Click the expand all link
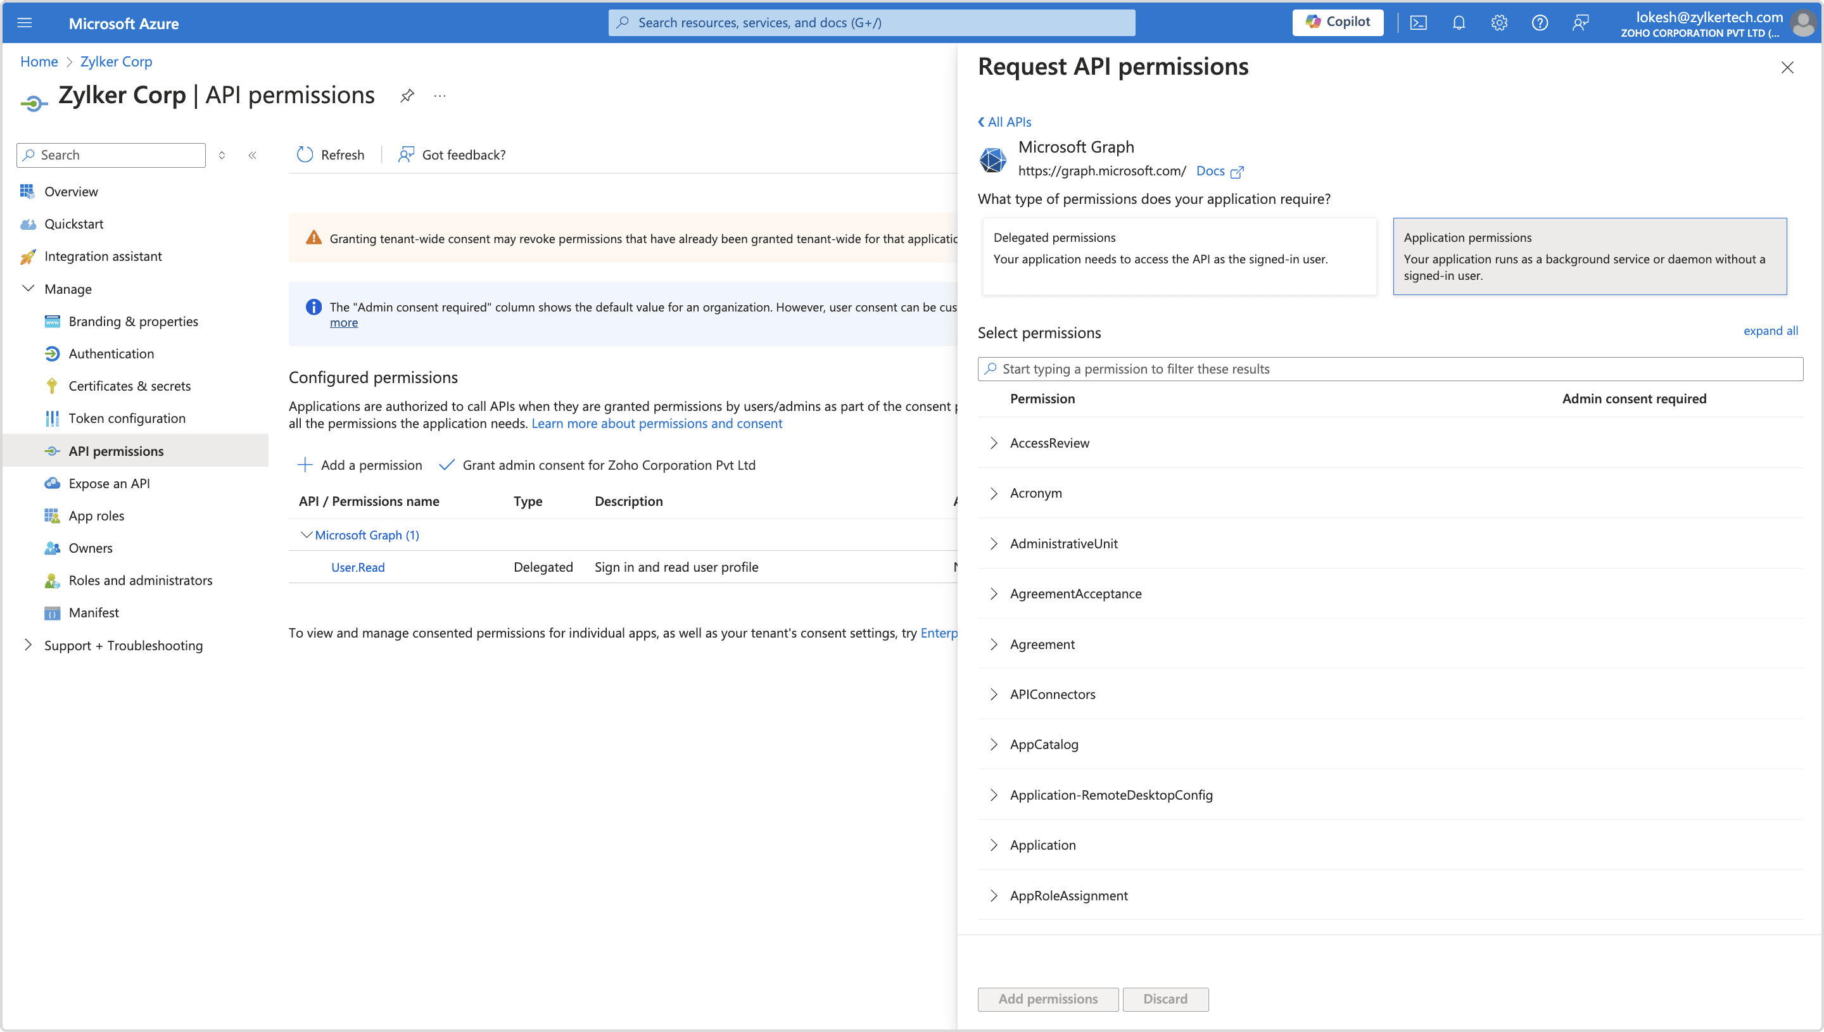The height and width of the screenshot is (1032, 1824). pos(1770,331)
